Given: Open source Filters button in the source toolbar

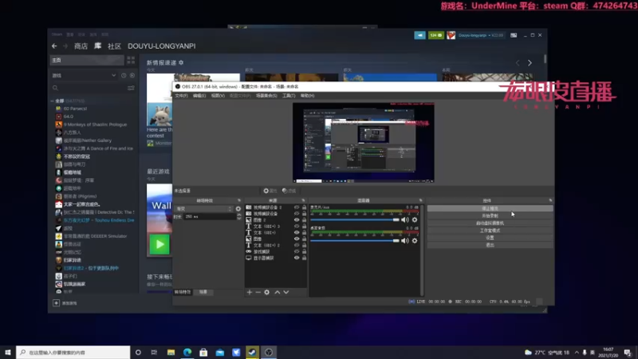Looking at the screenshot, I should pos(289,191).
